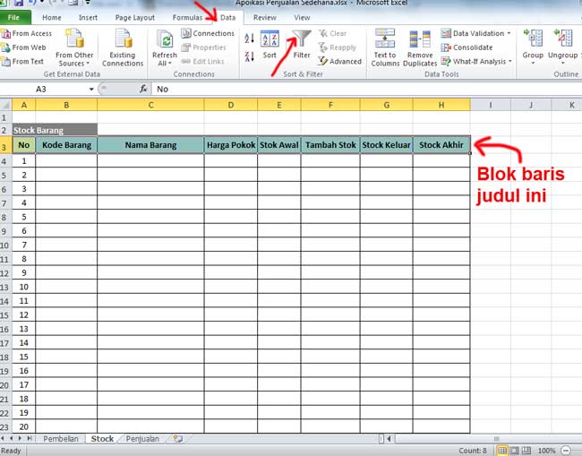582x456 pixels.
Task: Click the Save icon in quick access toolbar
Action: click(x=19, y=4)
